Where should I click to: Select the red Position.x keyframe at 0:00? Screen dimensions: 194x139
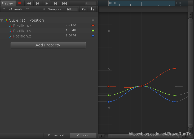[x=108, y=87]
